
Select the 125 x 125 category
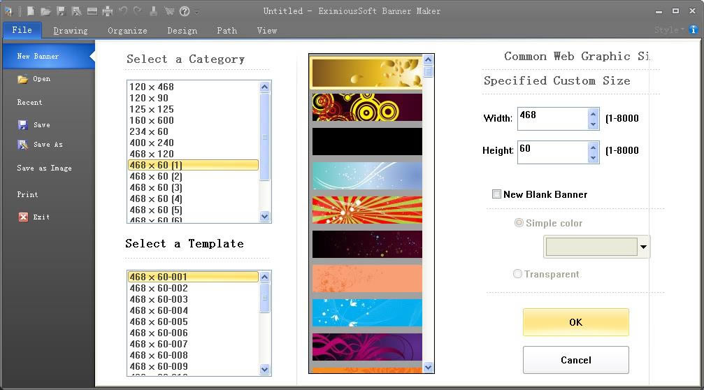tap(193, 109)
